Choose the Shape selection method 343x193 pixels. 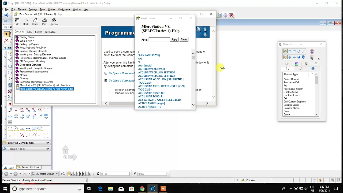pyautogui.click(x=294, y=51)
